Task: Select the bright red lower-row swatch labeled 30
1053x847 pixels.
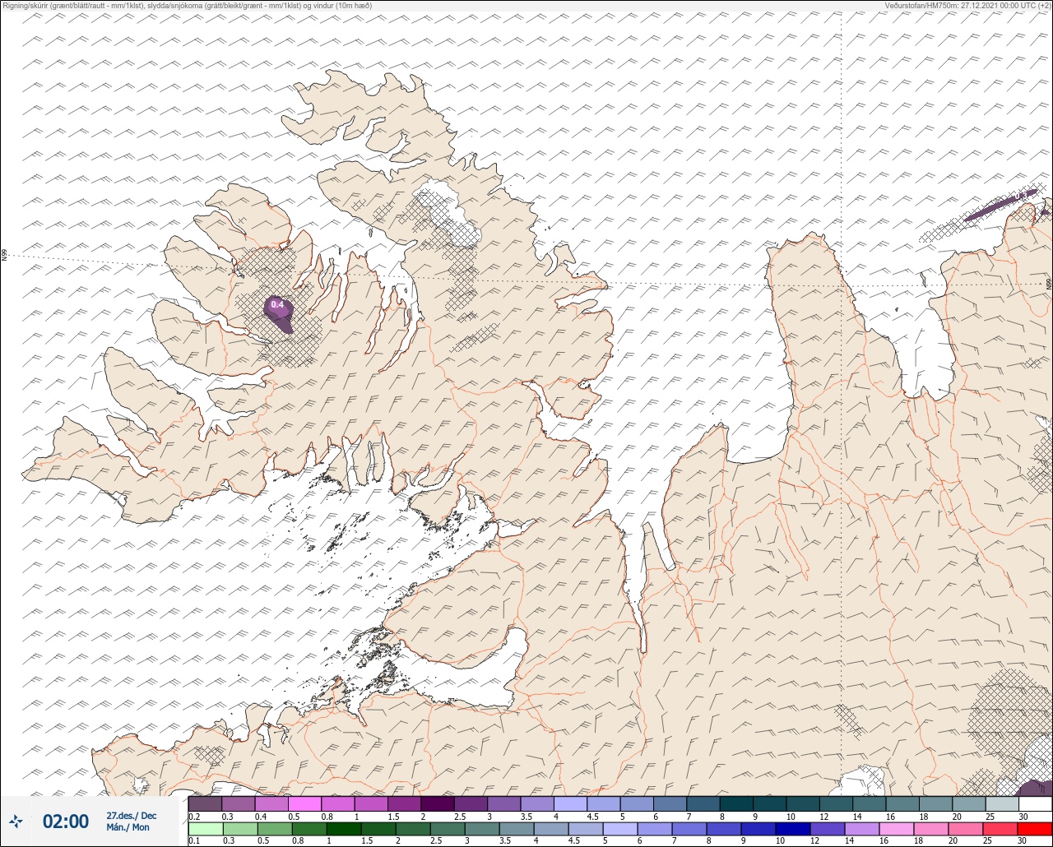Action: click(1035, 829)
